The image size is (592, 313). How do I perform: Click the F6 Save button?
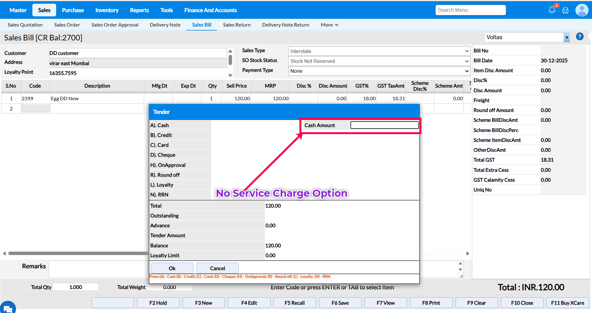point(340,303)
